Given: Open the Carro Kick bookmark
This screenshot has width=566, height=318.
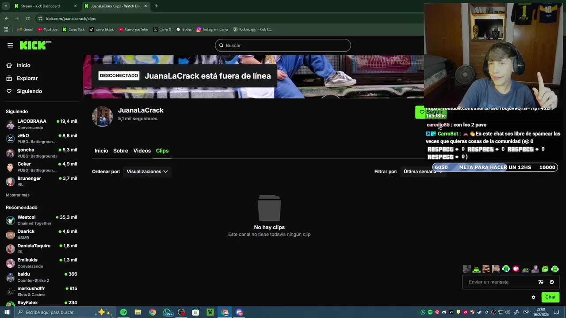Looking at the screenshot, I should tap(73, 29).
